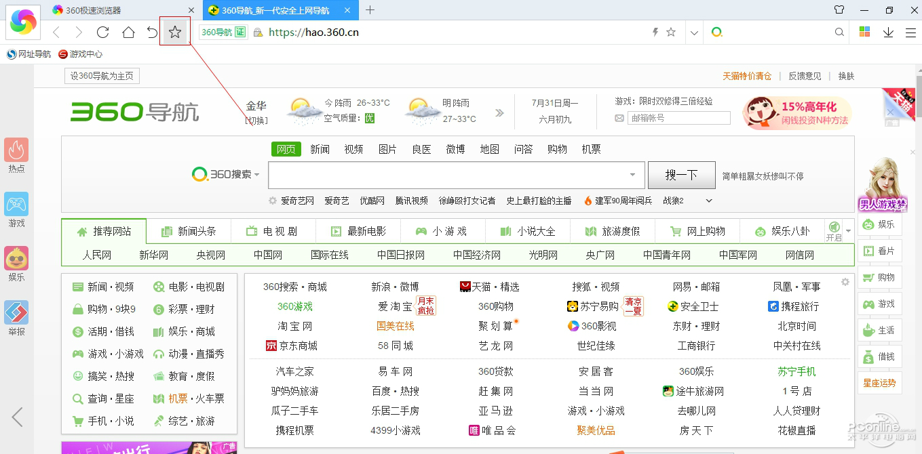
Task: Select the 图片 search tab
Action: click(388, 149)
